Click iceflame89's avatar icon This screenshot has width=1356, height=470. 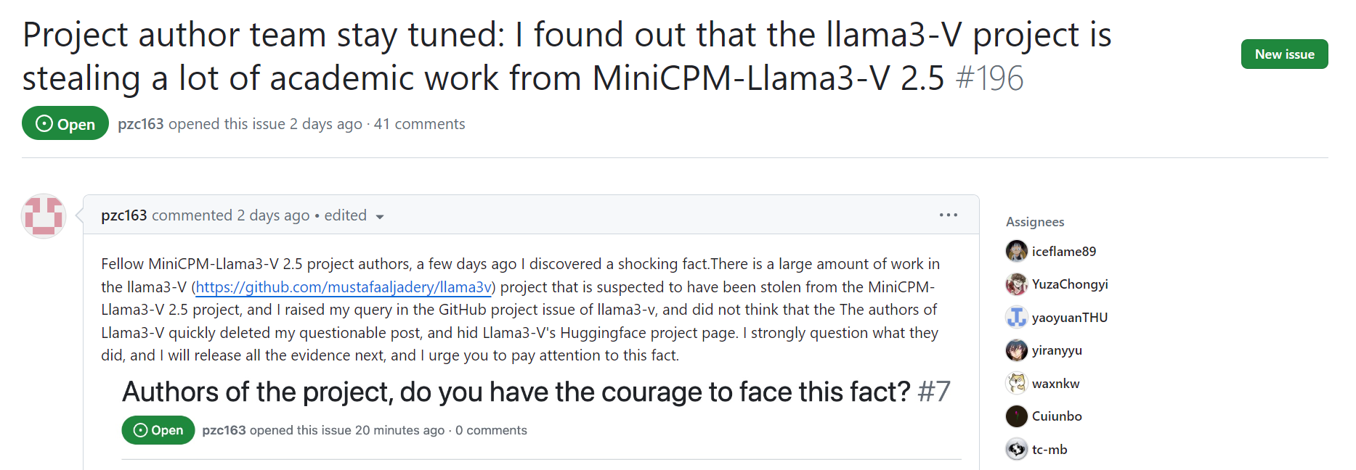pyautogui.click(x=1016, y=251)
